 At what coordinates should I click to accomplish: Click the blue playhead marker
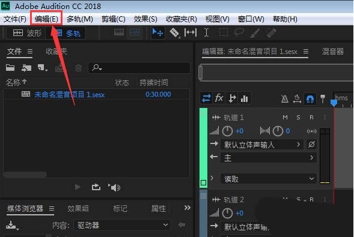pos(334,103)
